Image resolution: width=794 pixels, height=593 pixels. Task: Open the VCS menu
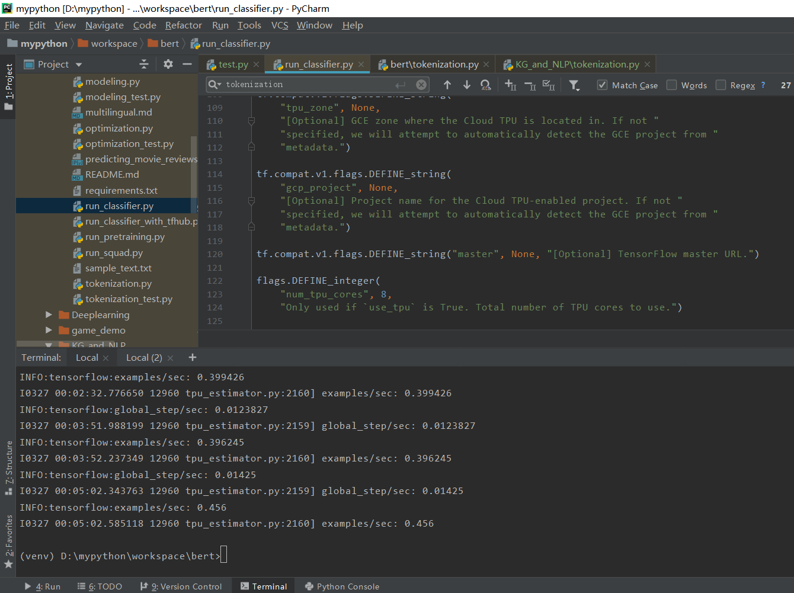pyautogui.click(x=280, y=25)
